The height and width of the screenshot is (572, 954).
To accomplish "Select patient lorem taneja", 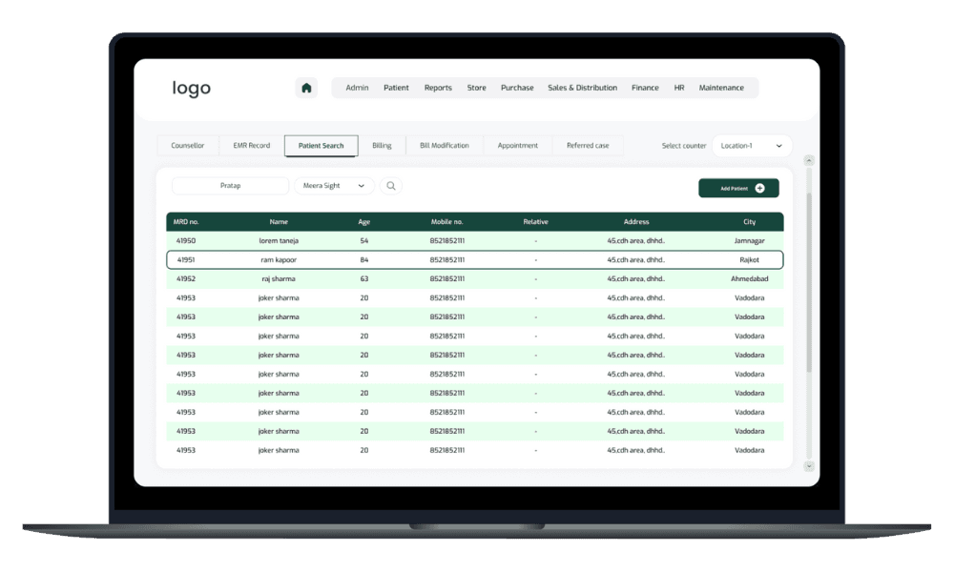I will point(279,240).
